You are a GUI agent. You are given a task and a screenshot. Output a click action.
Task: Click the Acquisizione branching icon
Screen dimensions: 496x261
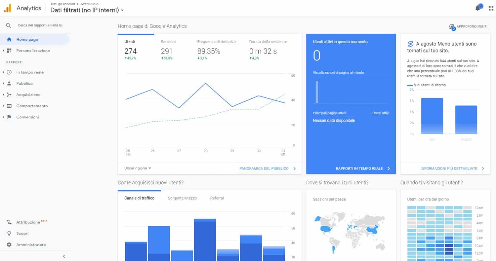tap(9, 94)
